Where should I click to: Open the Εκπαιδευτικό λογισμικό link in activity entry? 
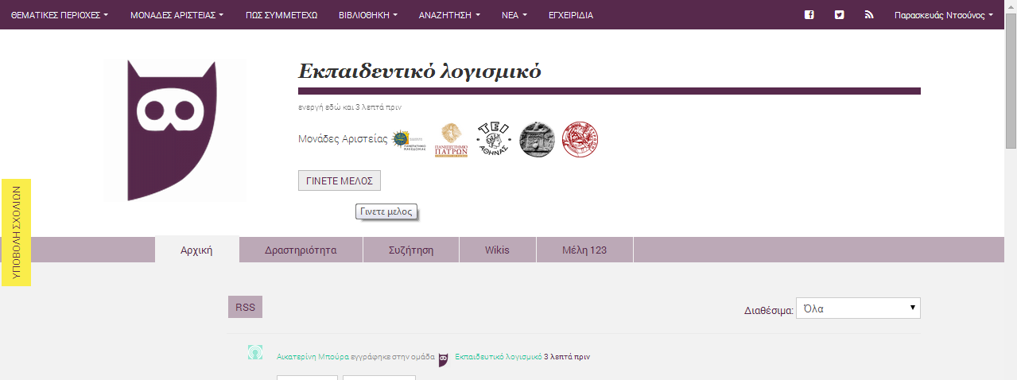pyautogui.click(x=498, y=357)
